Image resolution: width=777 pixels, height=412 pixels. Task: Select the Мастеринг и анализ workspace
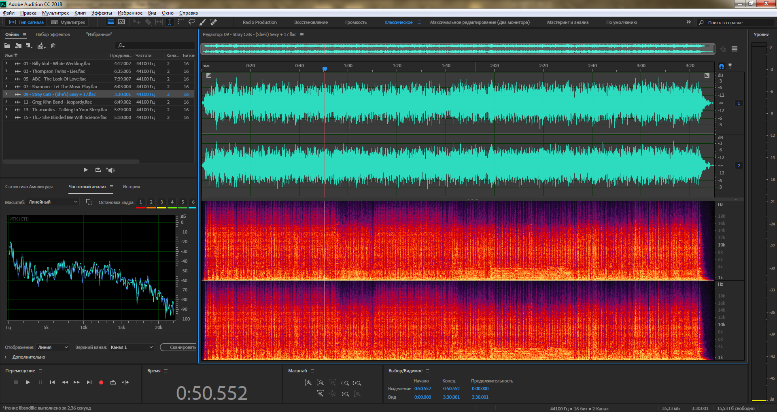pyautogui.click(x=568, y=22)
